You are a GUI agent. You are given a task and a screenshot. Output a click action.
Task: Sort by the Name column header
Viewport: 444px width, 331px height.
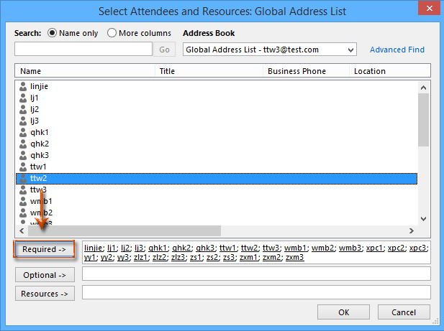85,71
